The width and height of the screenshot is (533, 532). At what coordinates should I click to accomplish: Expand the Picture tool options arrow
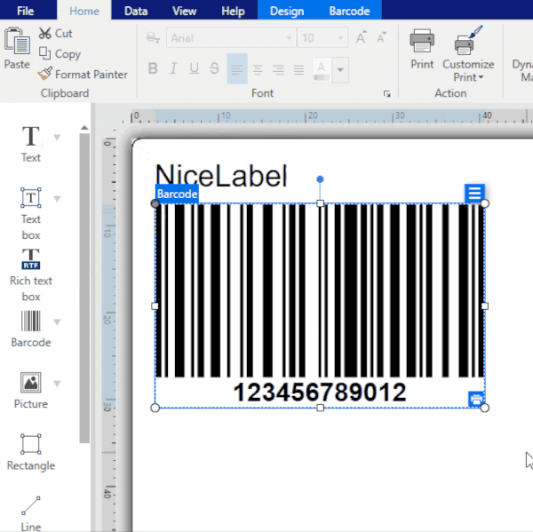pos(57,384)
